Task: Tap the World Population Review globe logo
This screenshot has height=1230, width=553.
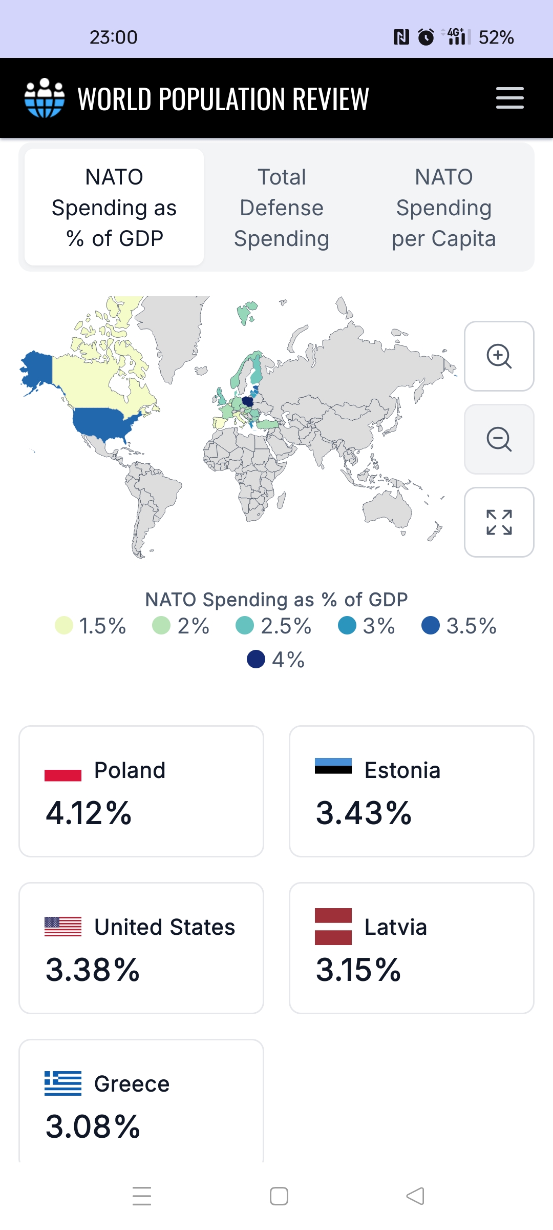Action: (x=45, y=98)
